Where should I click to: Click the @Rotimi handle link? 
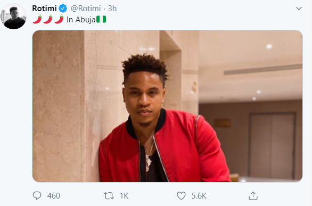(x=86, y=9)
